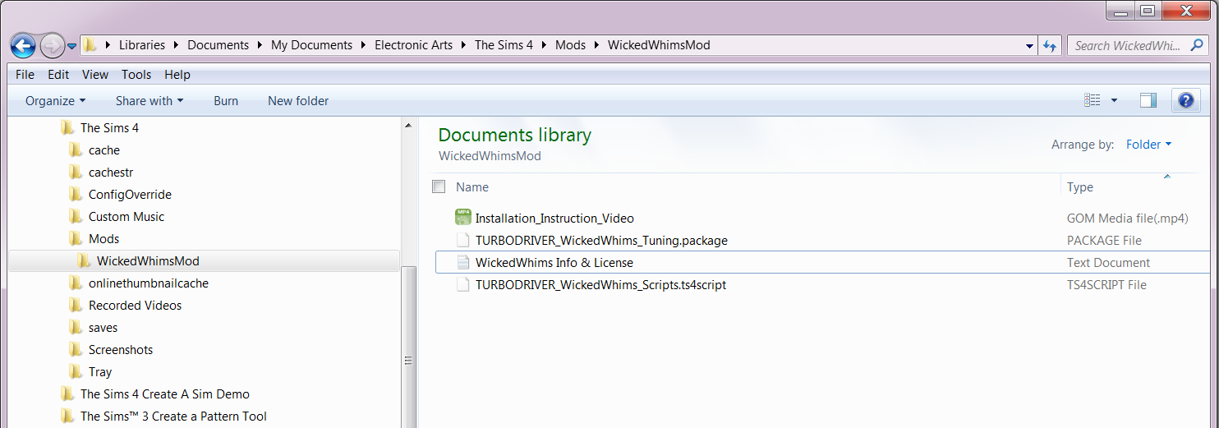
Task: Select The Sims 3 Create a Pattern Tool folder
Action: tap(173, 416)
